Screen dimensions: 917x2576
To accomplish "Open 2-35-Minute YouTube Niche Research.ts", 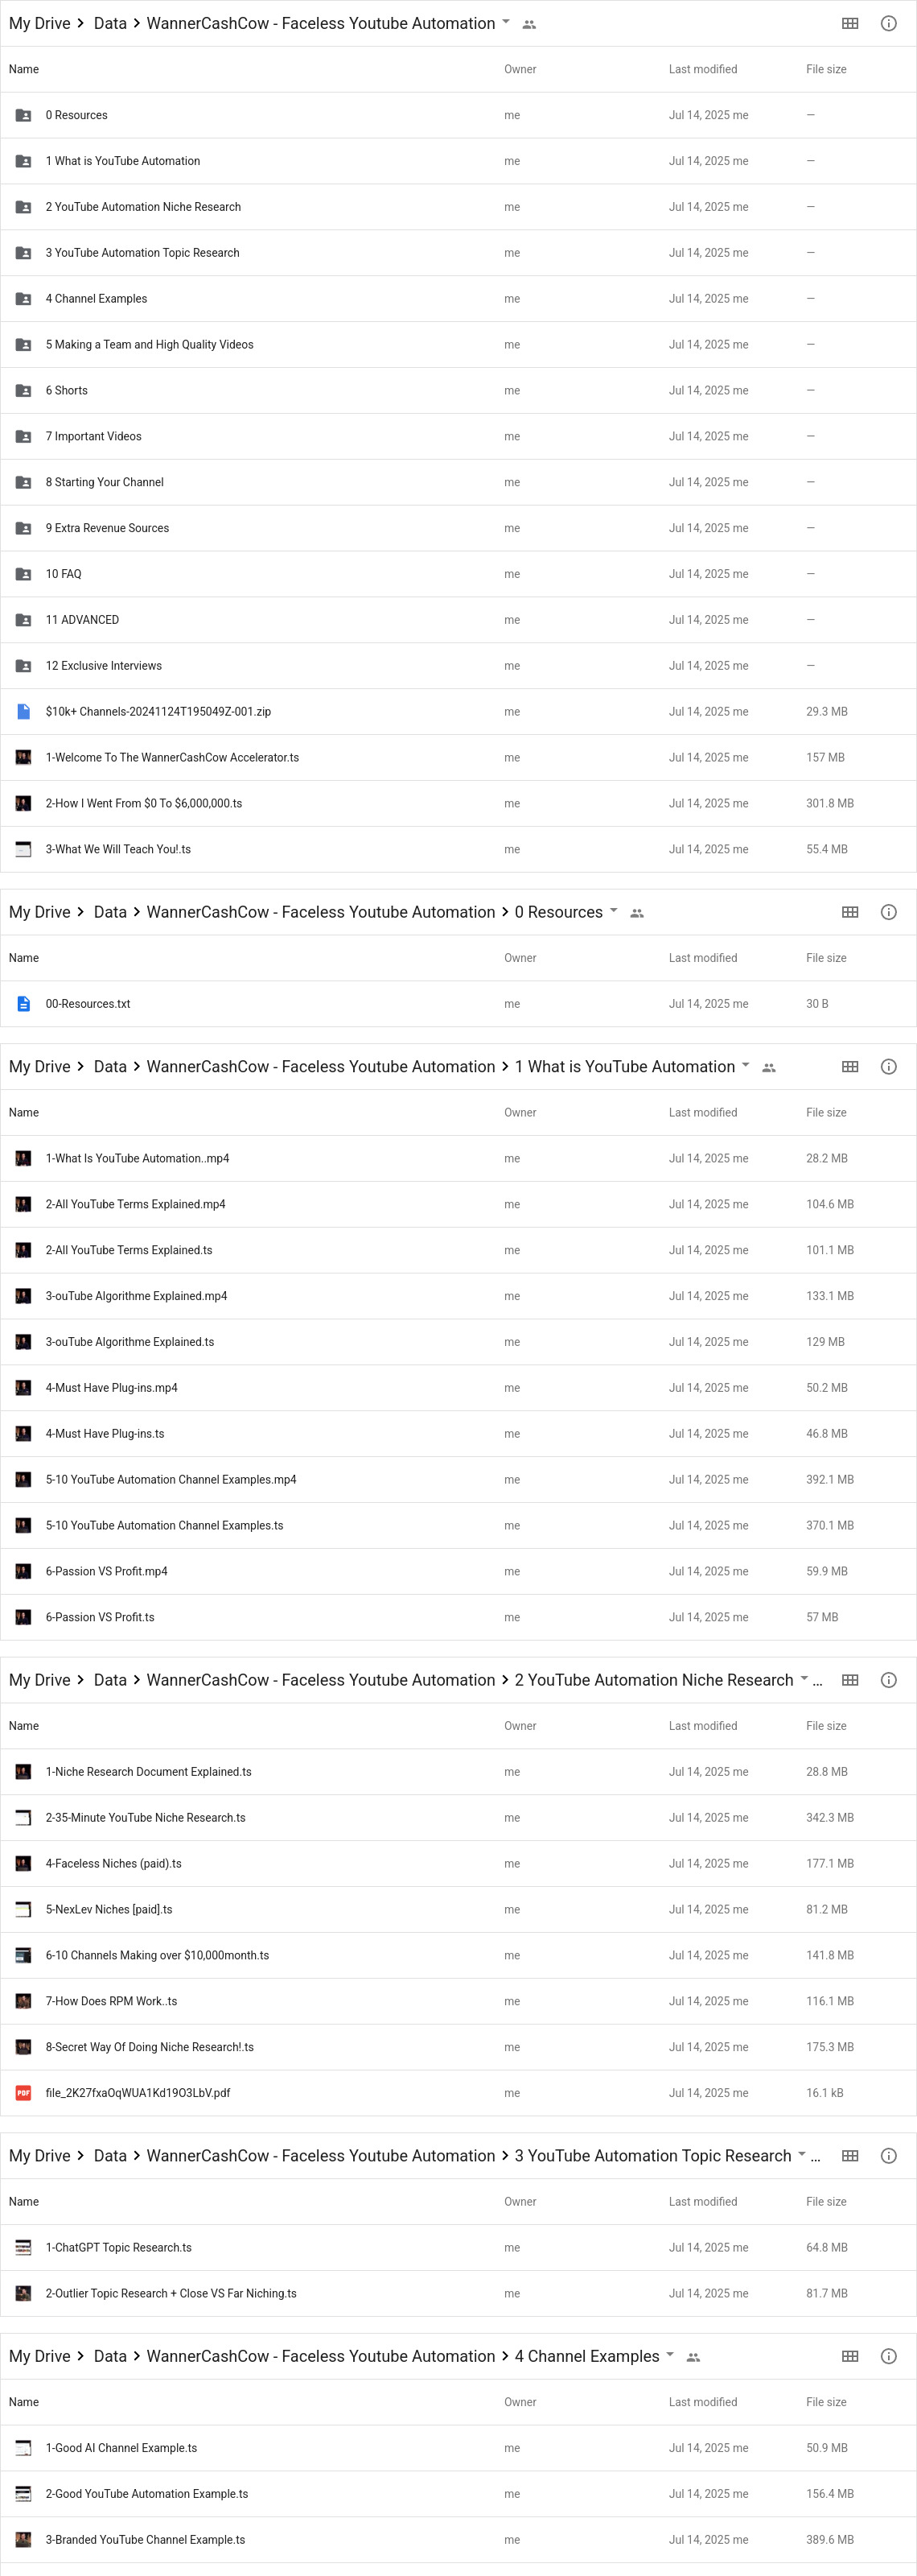I will (x=146, y=1818).
